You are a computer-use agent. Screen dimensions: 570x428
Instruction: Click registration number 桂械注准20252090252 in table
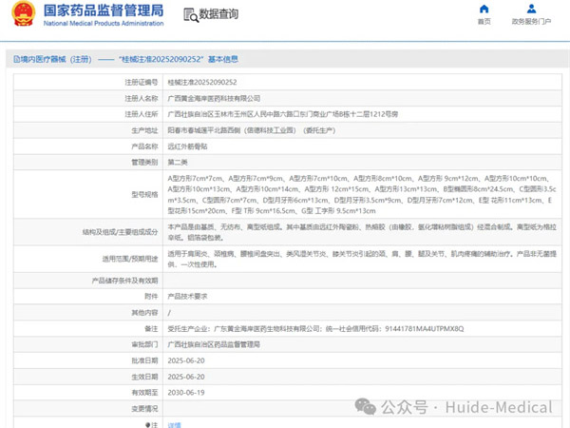point(201,83)
